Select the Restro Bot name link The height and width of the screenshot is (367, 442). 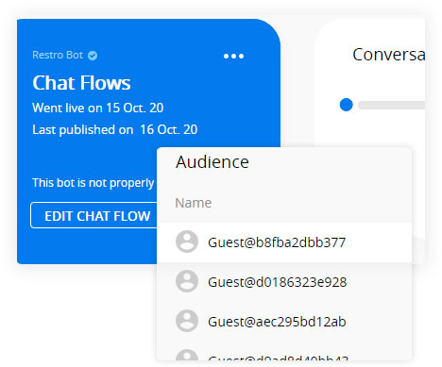tap(58, 55)
